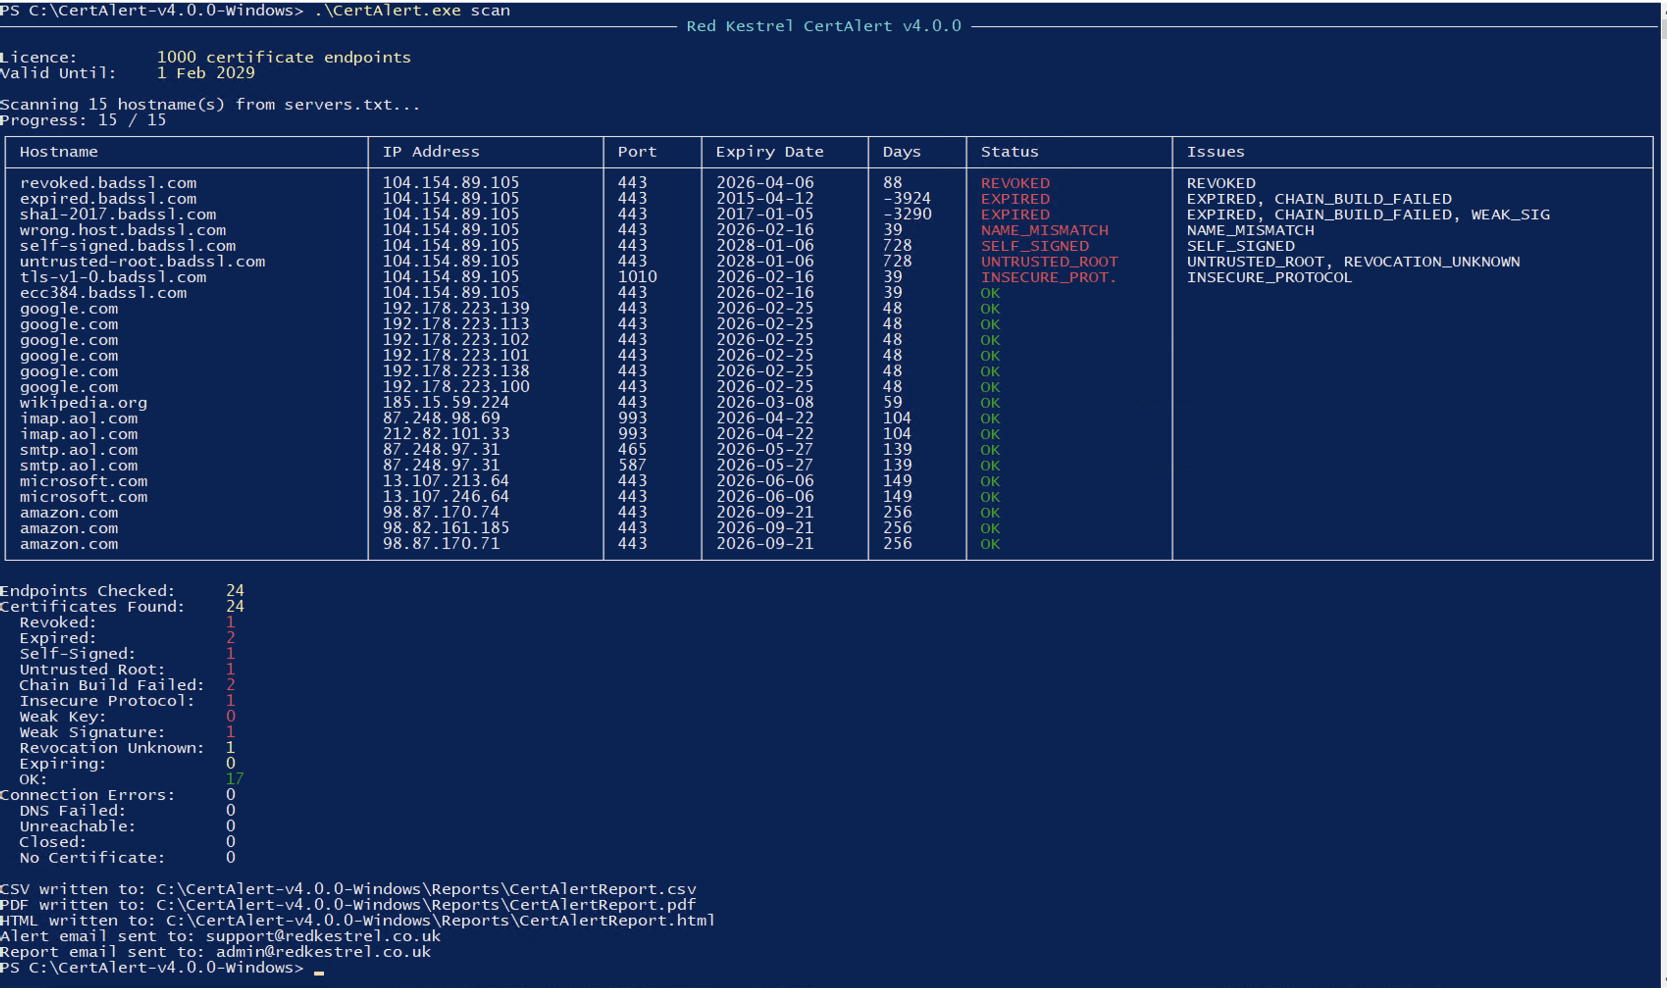Click the address "admin@redkestrel.co.uk"

324,952
